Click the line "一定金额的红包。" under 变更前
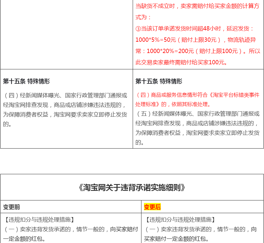 pyautogui.click(x=24, y=239)
